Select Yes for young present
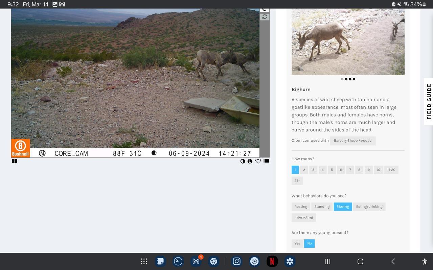Image resolution: width=433 pixels, height=270 pixels. 297,243
